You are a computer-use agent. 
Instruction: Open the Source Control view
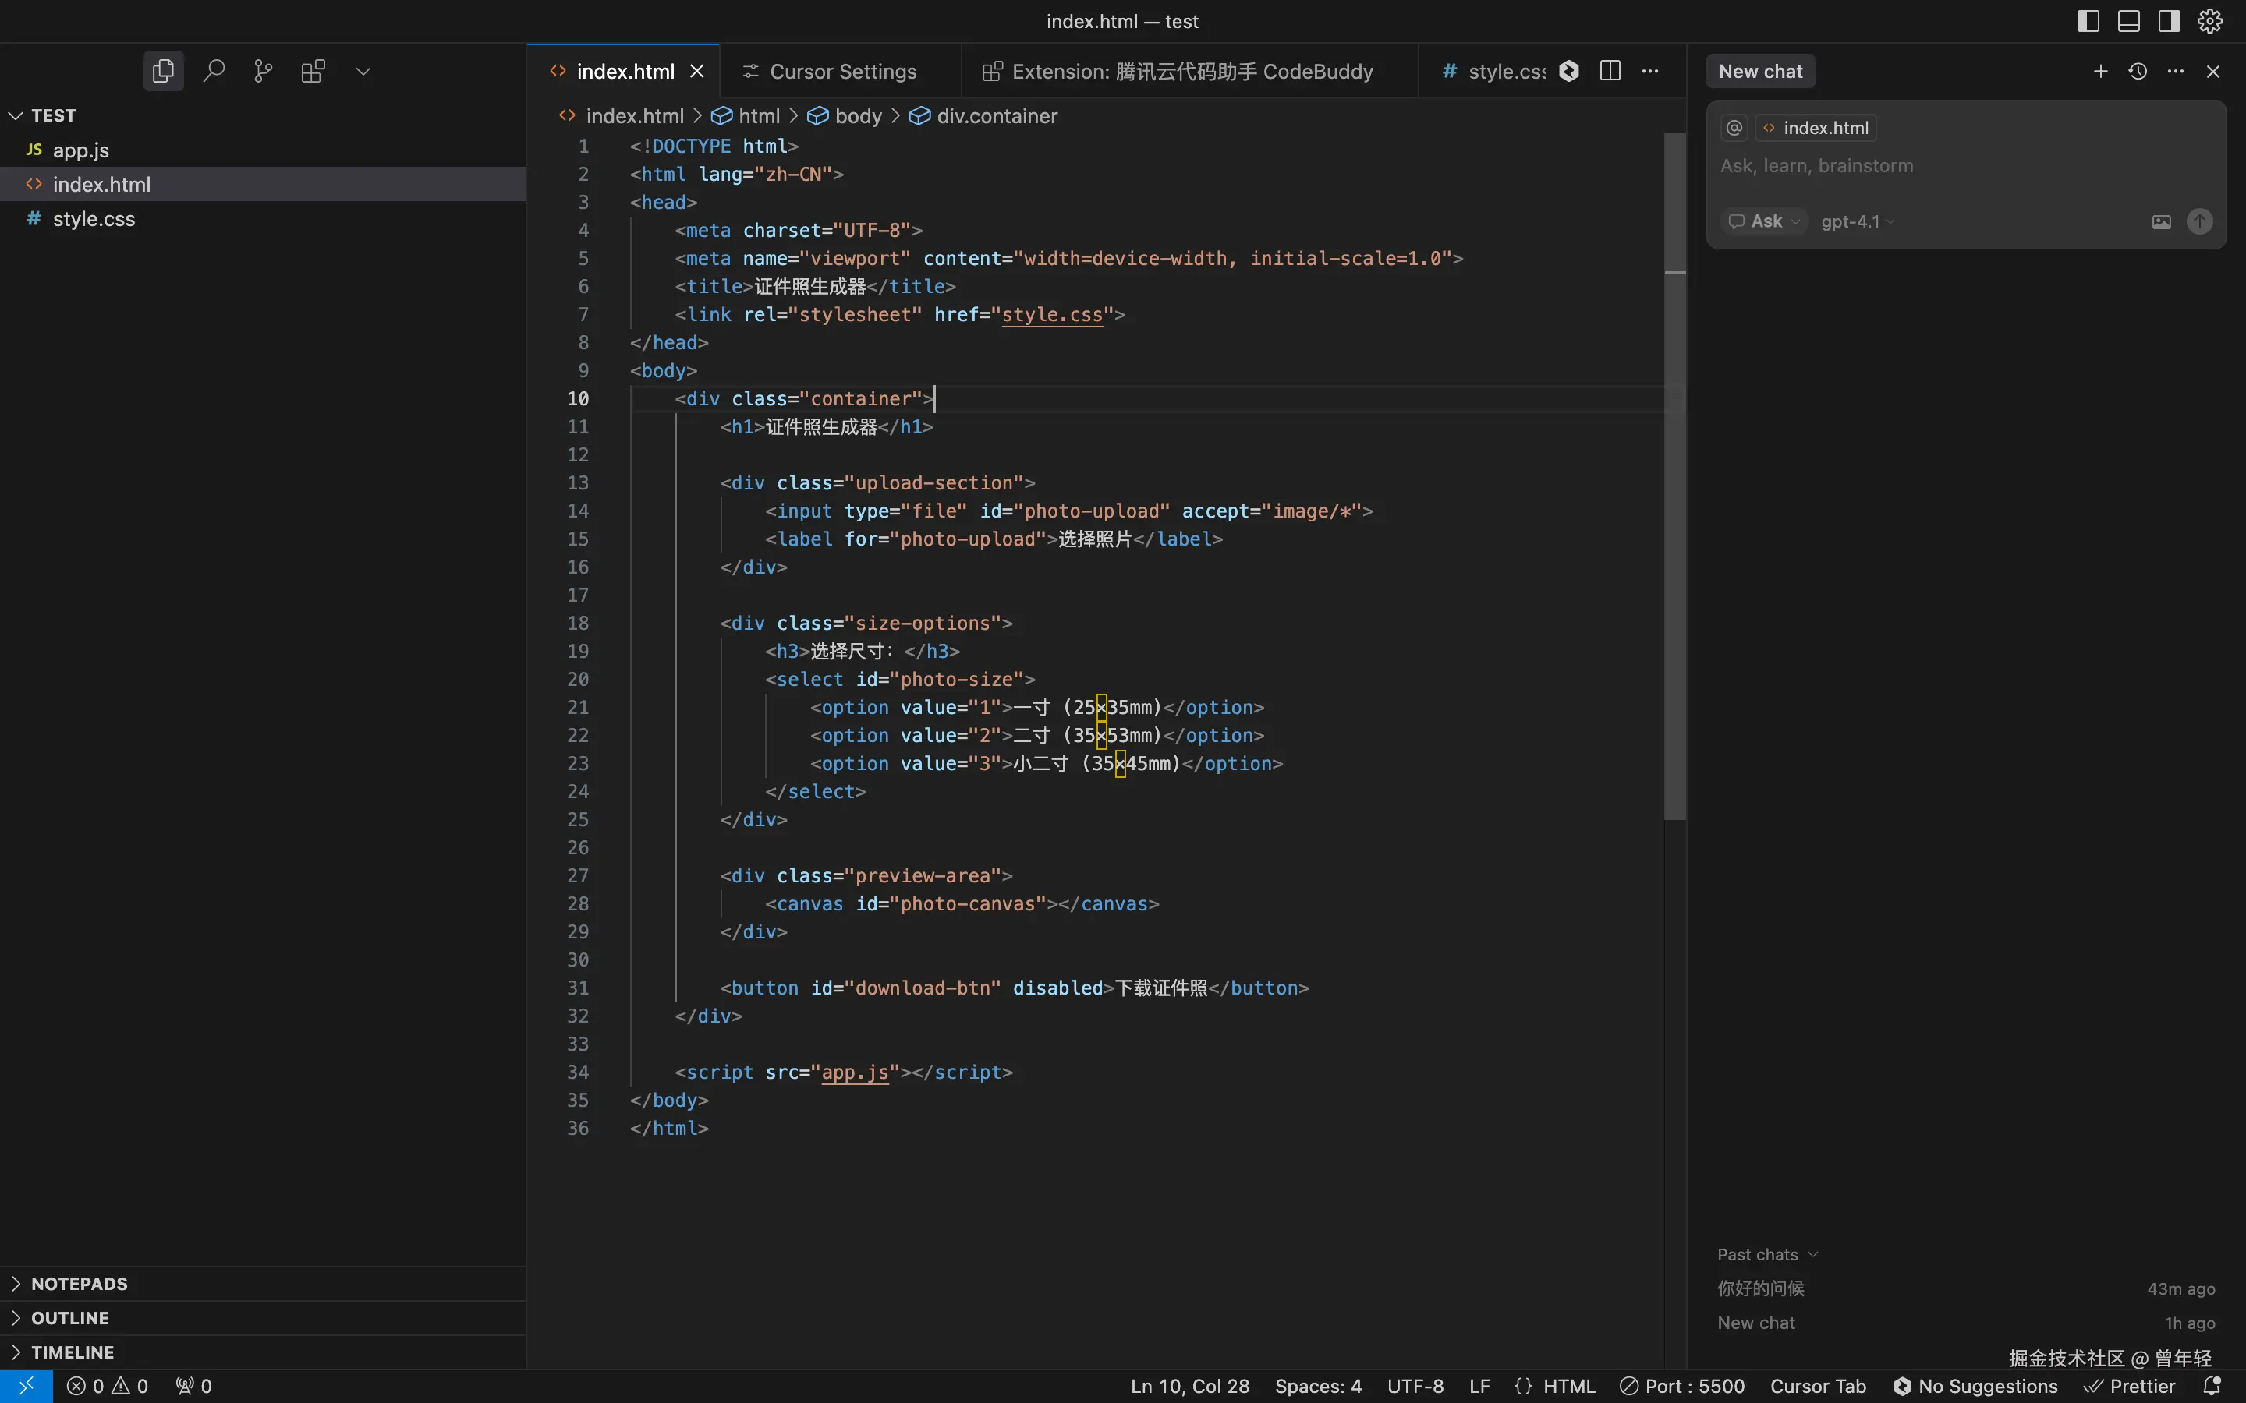(264, 70)
